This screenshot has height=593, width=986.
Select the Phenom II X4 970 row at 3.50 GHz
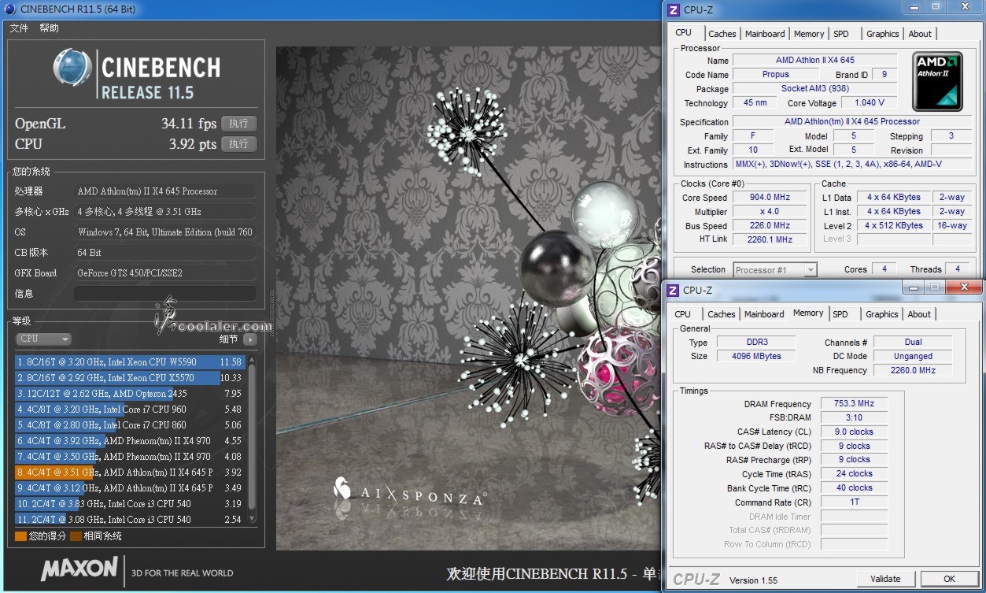pyautogui.click(x=130, y=457)
